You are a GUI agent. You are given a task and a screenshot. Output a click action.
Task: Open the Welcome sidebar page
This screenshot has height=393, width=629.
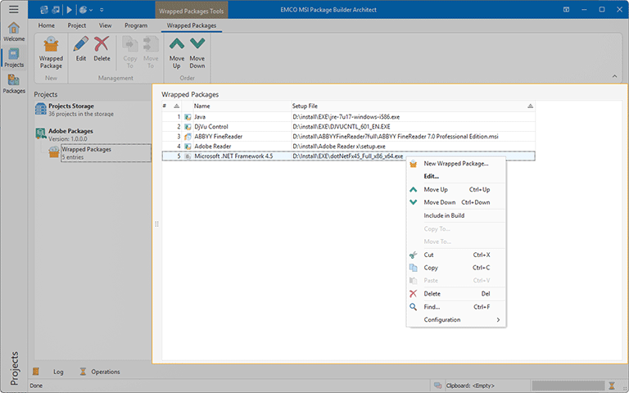[14, 31]
